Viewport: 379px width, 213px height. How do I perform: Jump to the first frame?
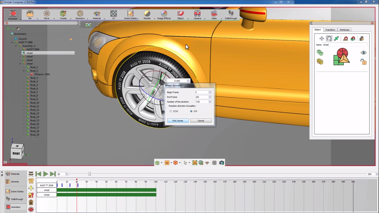tap(38, 174)
